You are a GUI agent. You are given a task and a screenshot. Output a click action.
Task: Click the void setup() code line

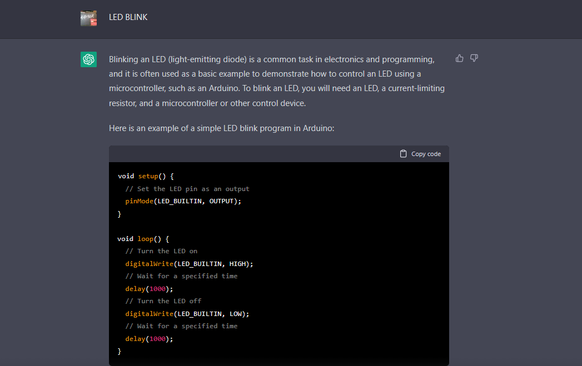click(146, 176)
